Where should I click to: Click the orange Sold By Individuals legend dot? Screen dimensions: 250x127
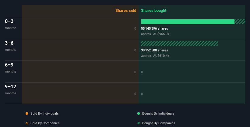pos(27,113)
